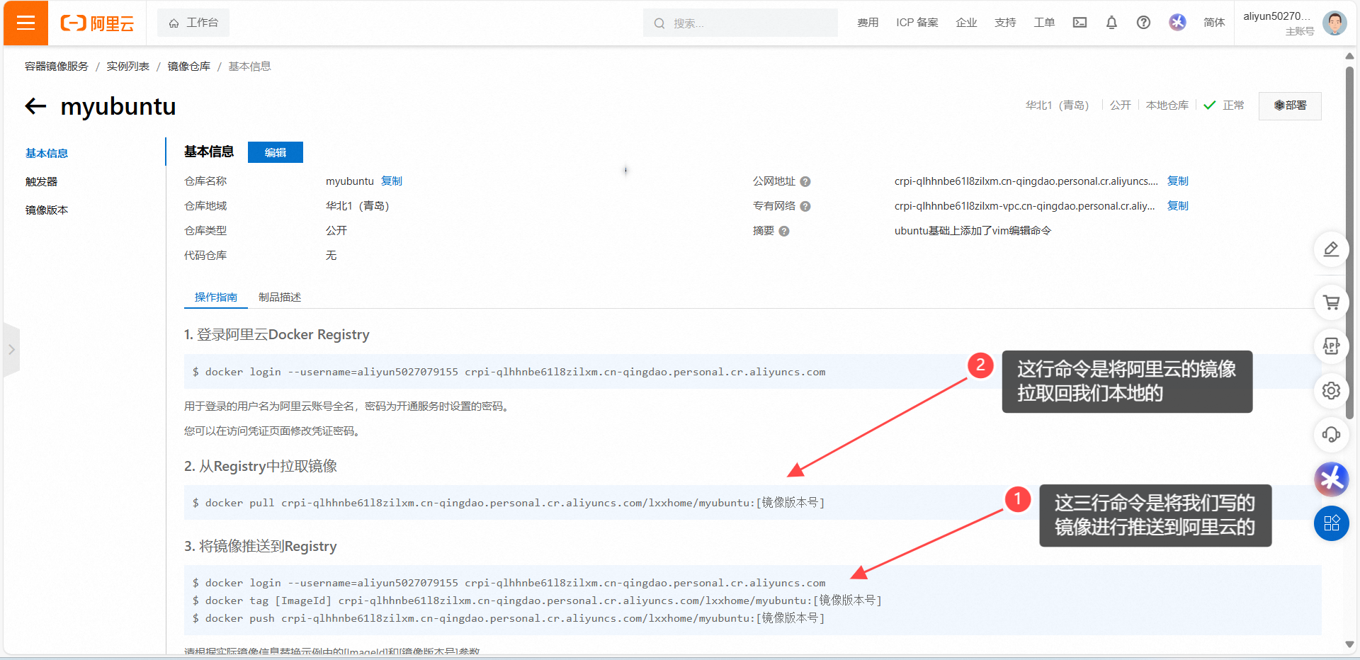1360x660 pixels.
Task: Open the 工作台 workbench home
Action: [x=193, y=23]
